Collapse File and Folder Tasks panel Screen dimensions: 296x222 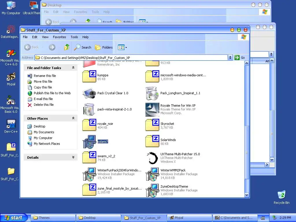click(x=73, y=68)
